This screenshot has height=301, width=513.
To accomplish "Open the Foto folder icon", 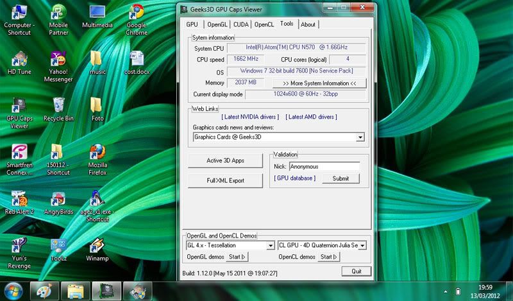I will 97,110.
